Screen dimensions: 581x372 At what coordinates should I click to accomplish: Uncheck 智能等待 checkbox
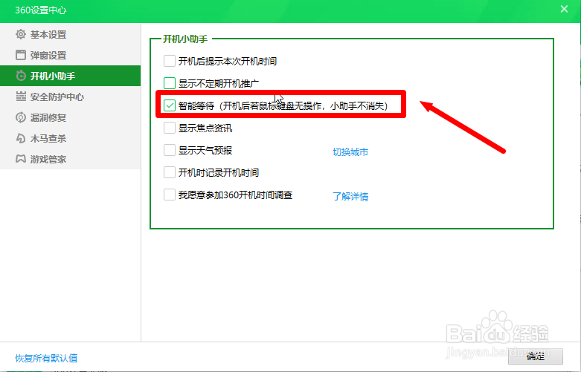tap(170, 105)
